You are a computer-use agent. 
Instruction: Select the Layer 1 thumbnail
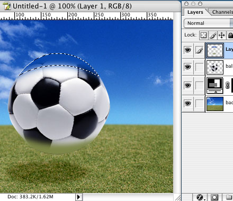[x=215, y=50]
